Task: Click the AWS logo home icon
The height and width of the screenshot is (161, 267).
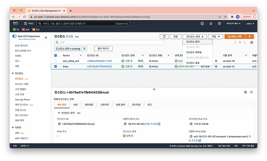Action: pos(15,23)
